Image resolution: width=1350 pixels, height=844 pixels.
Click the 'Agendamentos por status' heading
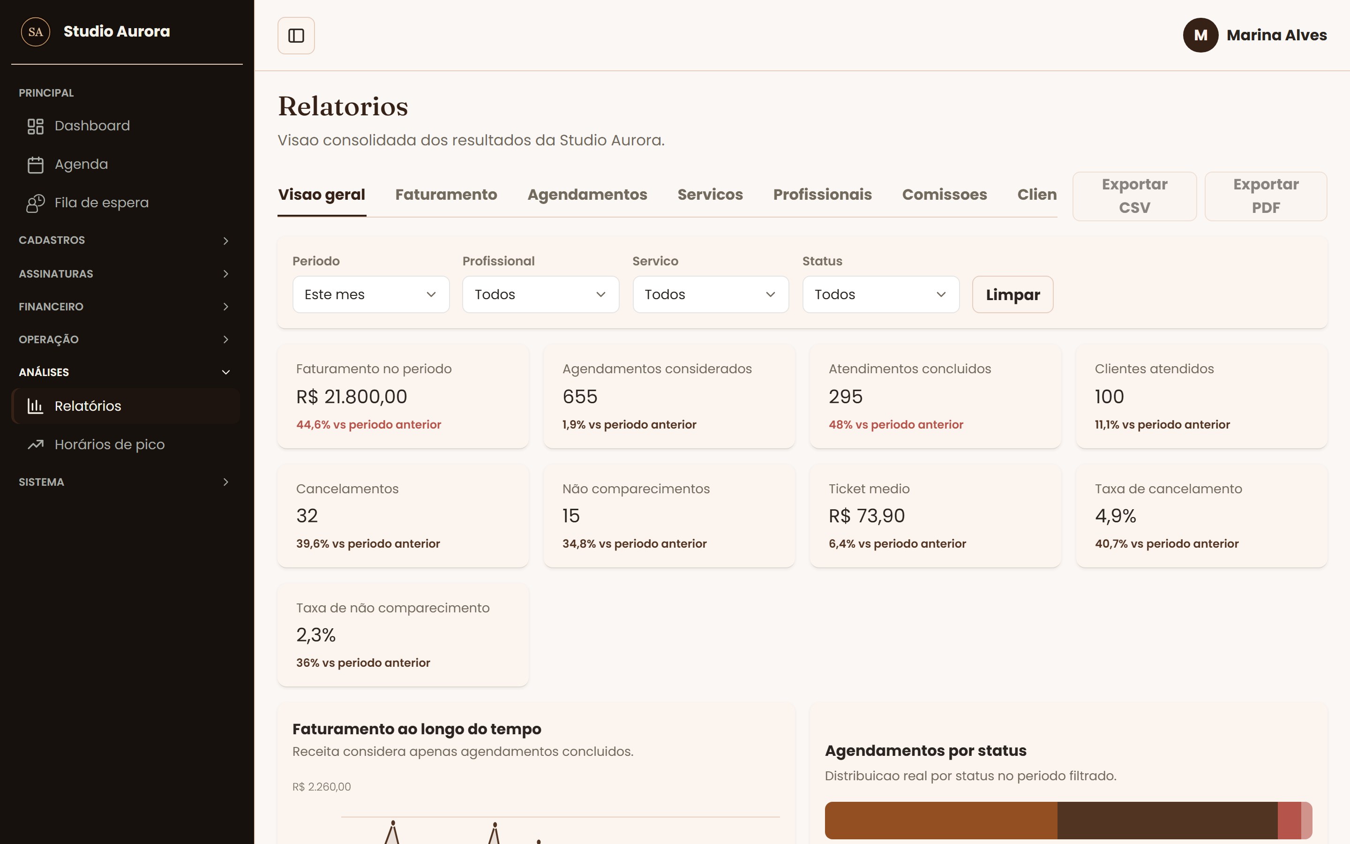coord(925,751)
